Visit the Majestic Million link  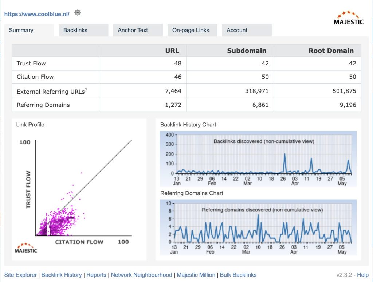[196, 275]
